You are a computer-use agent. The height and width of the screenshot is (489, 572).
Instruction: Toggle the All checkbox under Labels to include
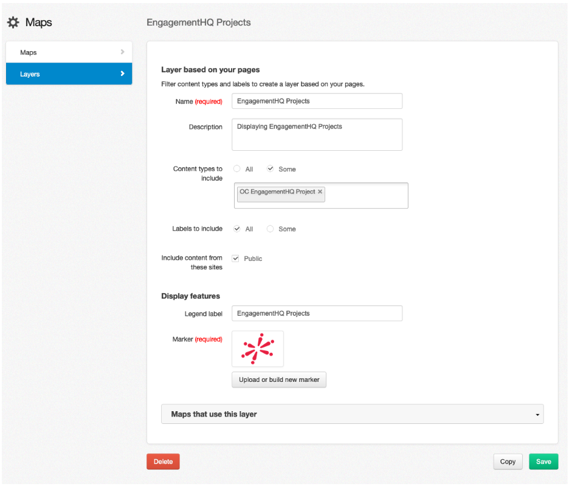(236, 229)
